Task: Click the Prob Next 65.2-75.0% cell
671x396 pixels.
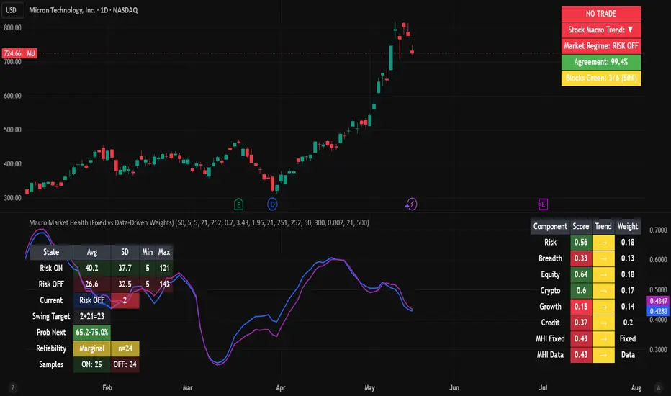Action: 91,332
